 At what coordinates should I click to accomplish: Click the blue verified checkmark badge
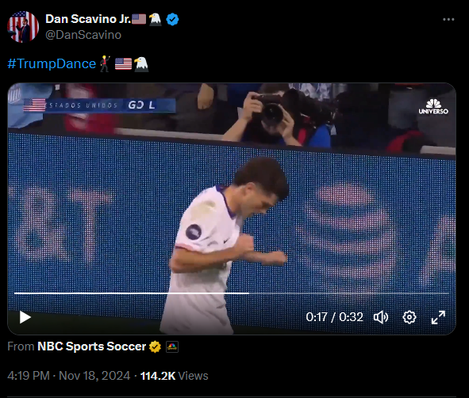tap(172, 19)
